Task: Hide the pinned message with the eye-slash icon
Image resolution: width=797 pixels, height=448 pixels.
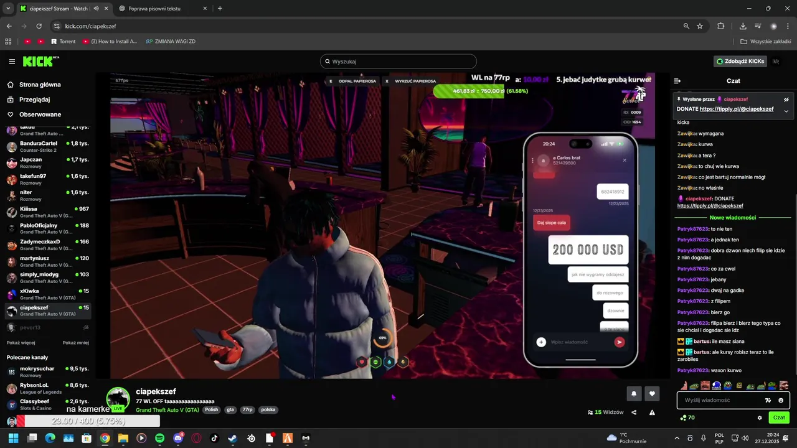Action: (786, 100)
